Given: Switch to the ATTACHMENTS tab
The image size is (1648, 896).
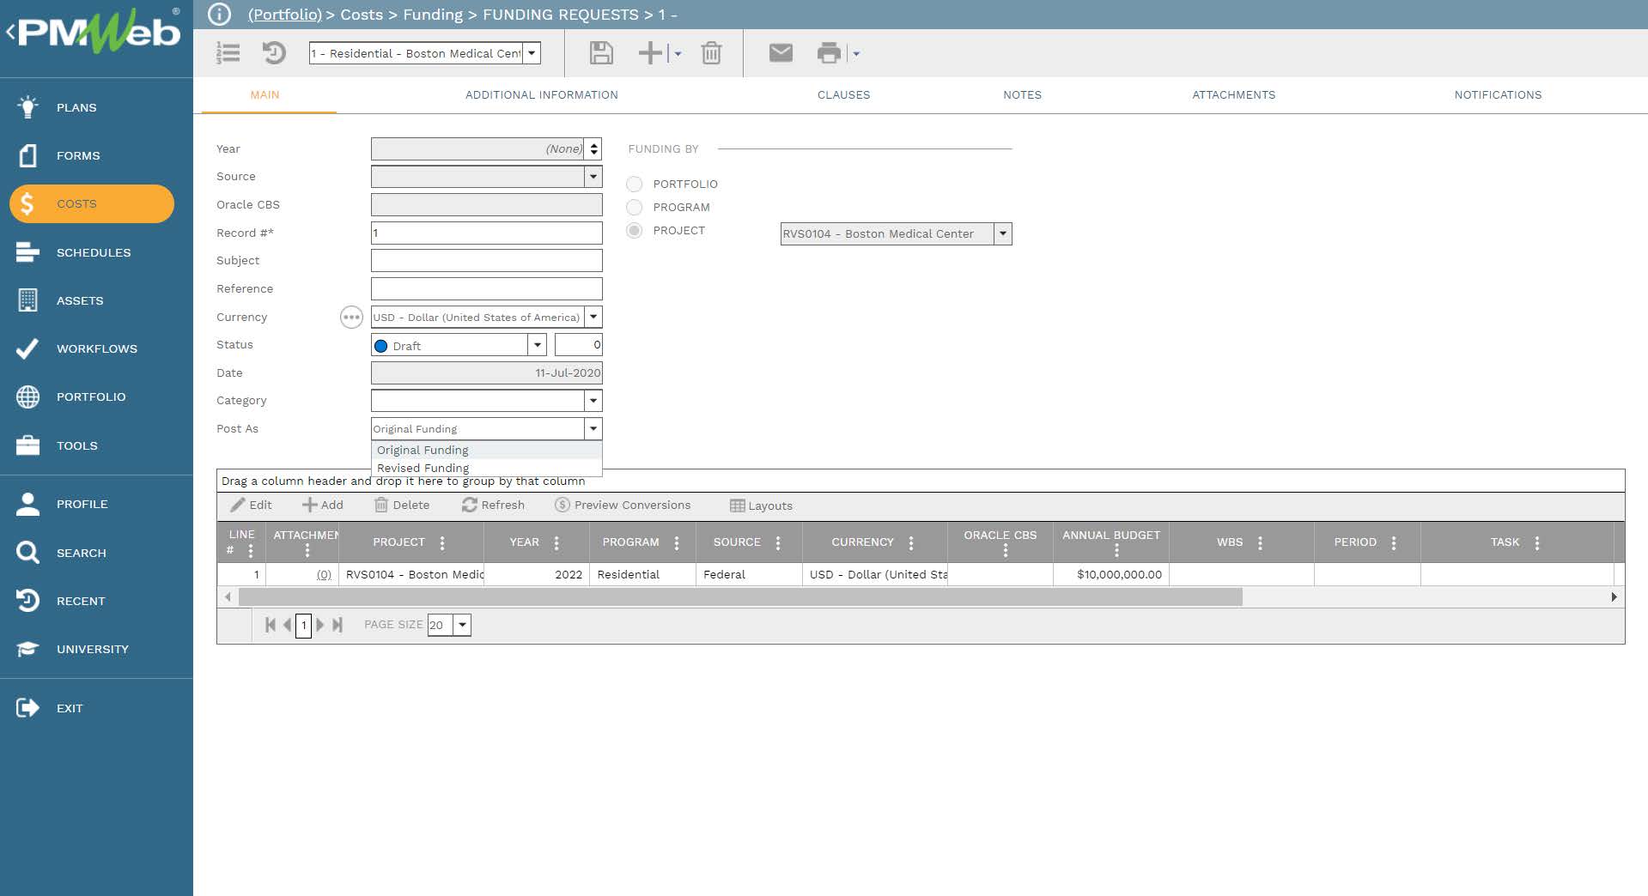Looking at the screenshot, I should pyautogui.click(x=1233, y=95).
